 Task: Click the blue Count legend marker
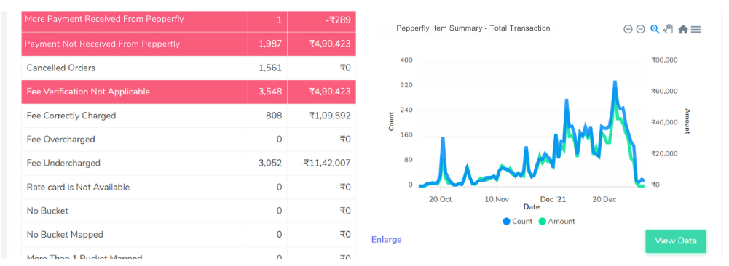(x=506, y=222)
